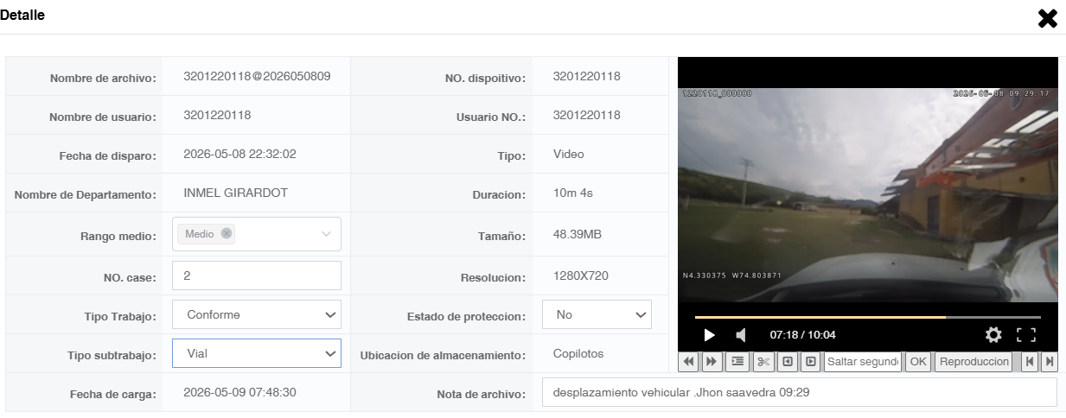1066x418 pixels.
Task: Click the Resolucion value 1280X720
Action: [x=580, y=276]
